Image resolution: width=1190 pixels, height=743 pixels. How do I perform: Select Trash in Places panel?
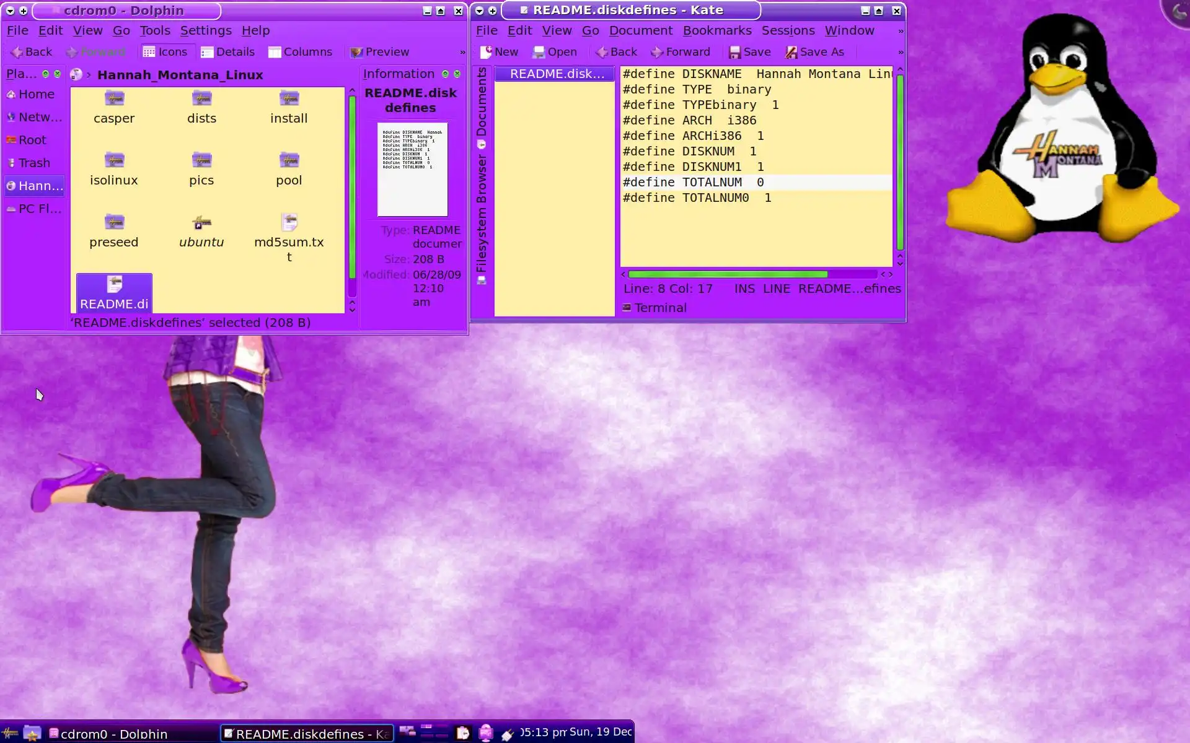coord(33,163)
